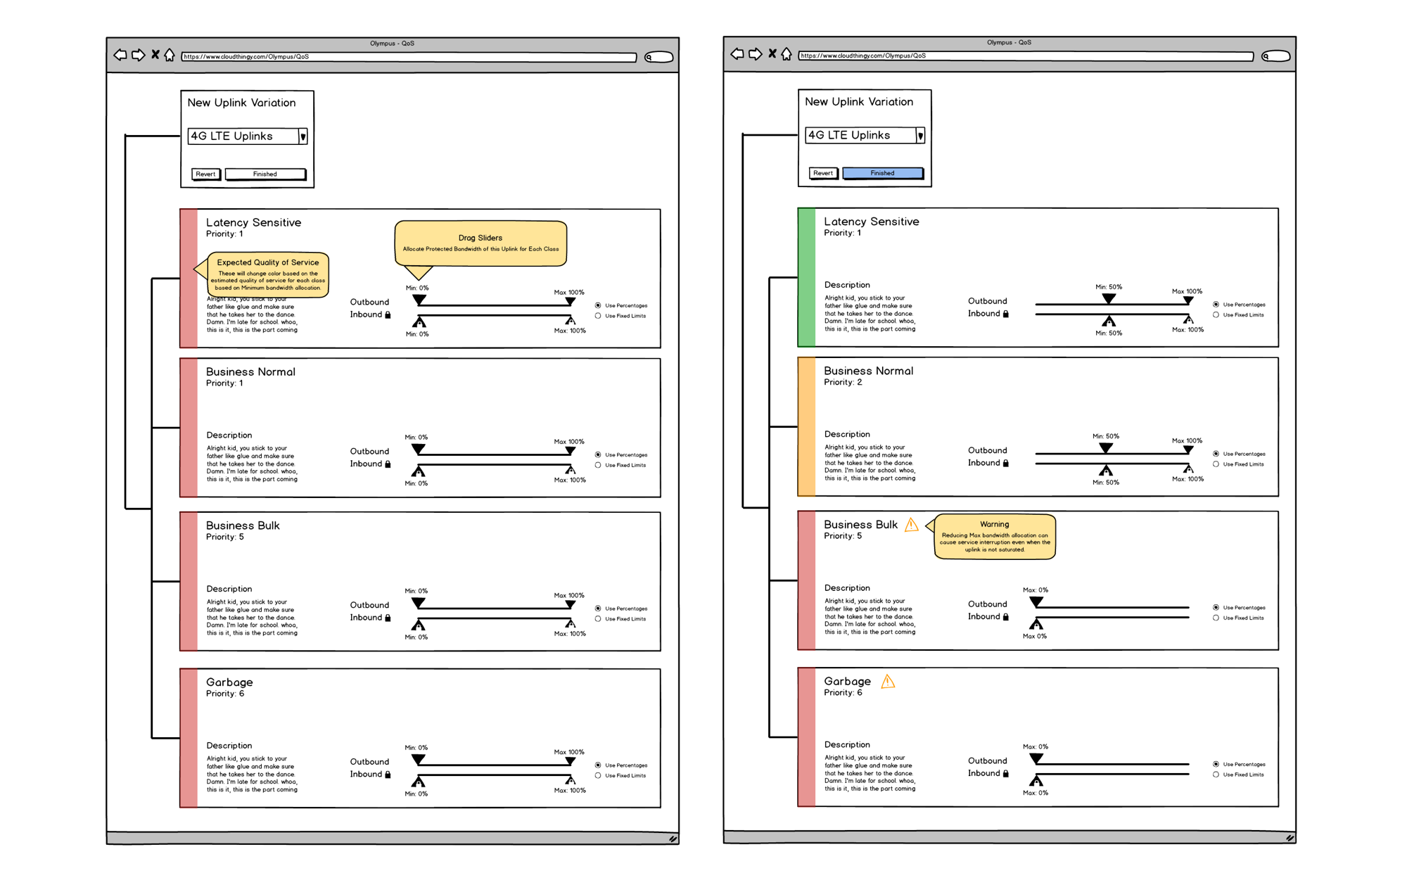Click the search magnifier field in left browser

(659, 57)
